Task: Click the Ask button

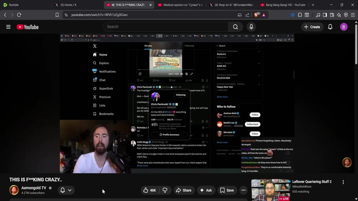Action: tap(206, 190)
